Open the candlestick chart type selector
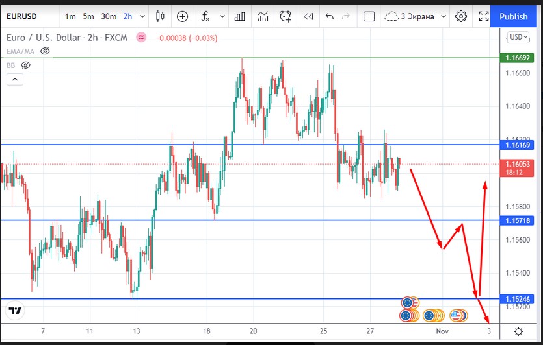 click(x=159, y=16)
